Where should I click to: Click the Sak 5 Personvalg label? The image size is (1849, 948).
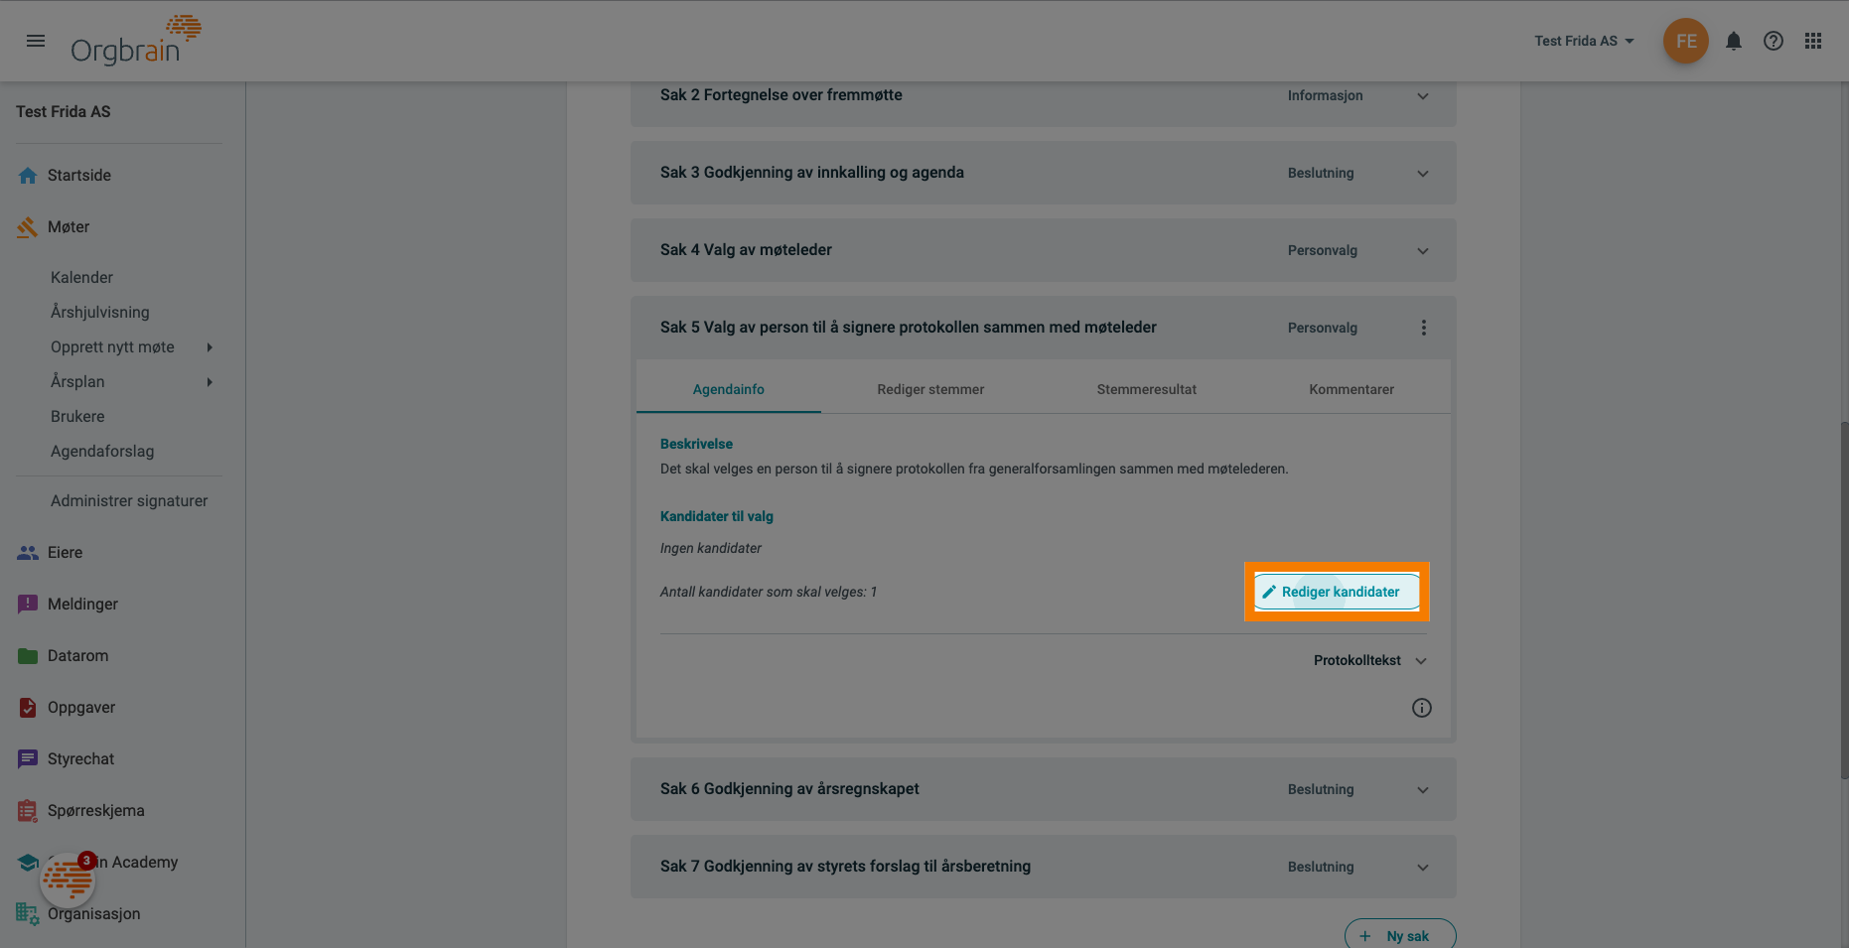click(x=1322, y=328)
